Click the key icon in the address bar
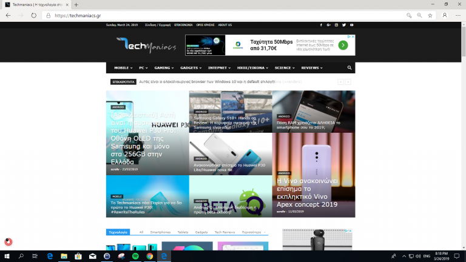Image resolution: width=466 pixels, height=262 pixels. [x=409, y=15]
